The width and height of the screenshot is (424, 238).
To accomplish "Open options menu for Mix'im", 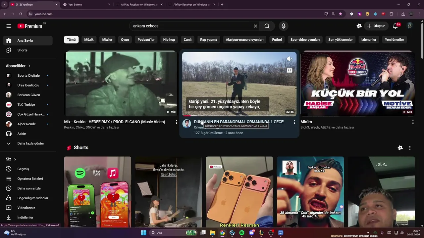I will 413,122.
